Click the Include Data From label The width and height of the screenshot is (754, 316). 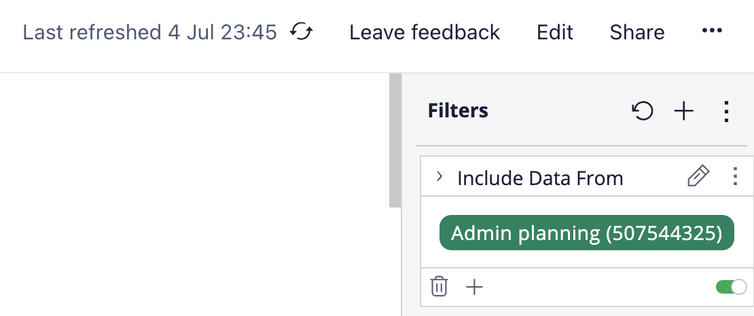540,178
